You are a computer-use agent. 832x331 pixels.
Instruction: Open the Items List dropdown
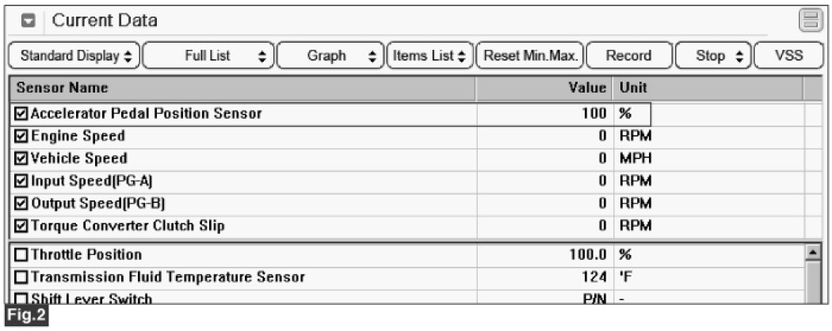pyautogui.click(x=429, y=56)
